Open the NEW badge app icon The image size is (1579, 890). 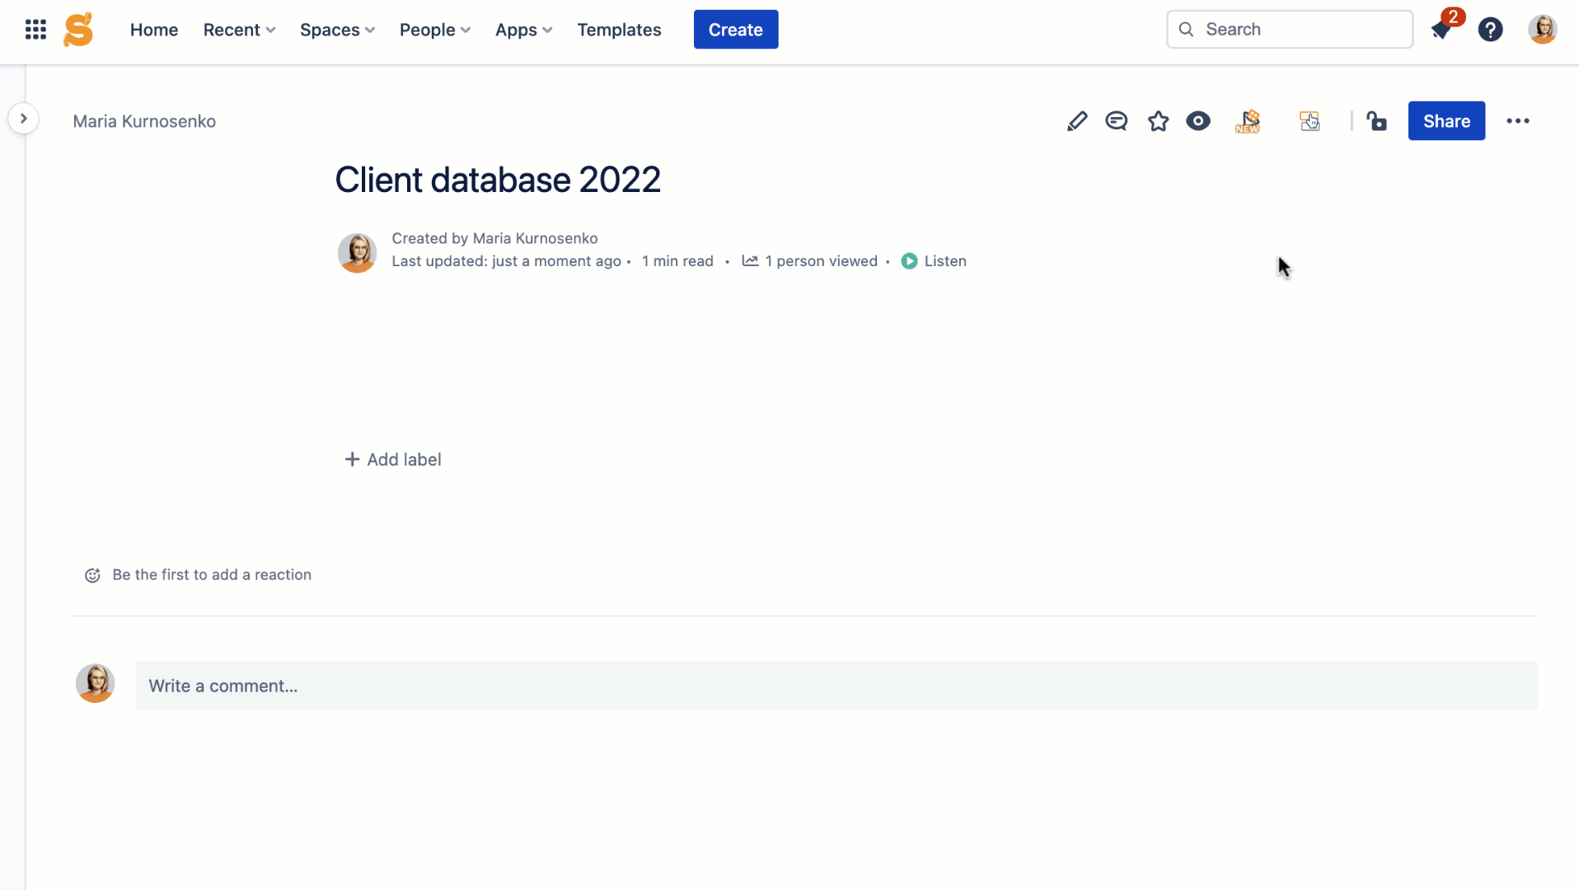coord(1248,121)
